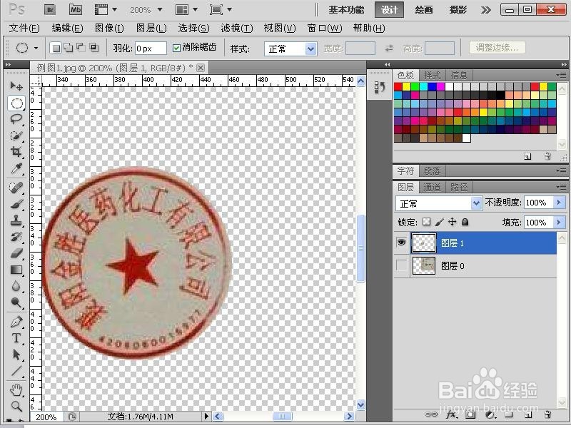This screenshot has width=571, height=428.
Task: Switch to the 摄影 workspace
Action: 458,10
